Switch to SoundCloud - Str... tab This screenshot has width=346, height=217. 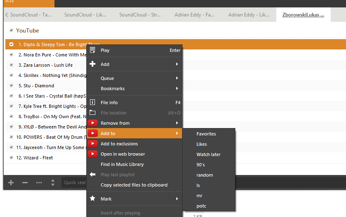140,15
